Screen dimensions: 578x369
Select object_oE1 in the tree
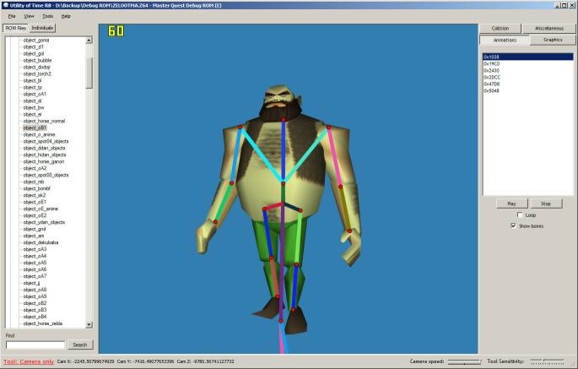[35, 202]
